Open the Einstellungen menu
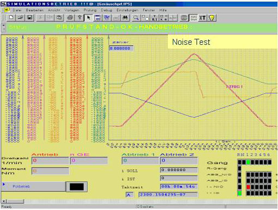Image resolution: width=278 pixels, height=210 pixels. click(x=128, y=10)
